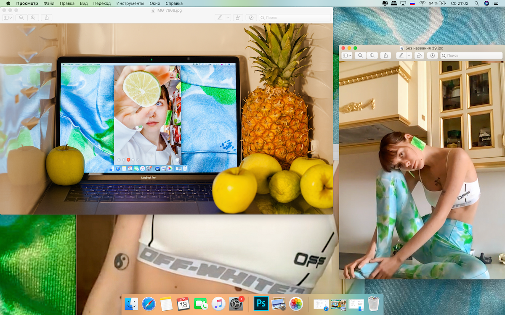Open Photoshop from the Dock
The width and height of the screenshot is (505, 315).
[x=261, y=303]
